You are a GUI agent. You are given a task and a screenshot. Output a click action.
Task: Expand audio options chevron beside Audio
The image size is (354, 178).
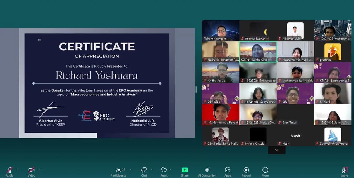coord(17,170)
